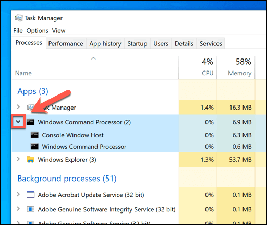Open the View menu
The width and height of the screenshot is (267, 225).
[x=58, y=31]
